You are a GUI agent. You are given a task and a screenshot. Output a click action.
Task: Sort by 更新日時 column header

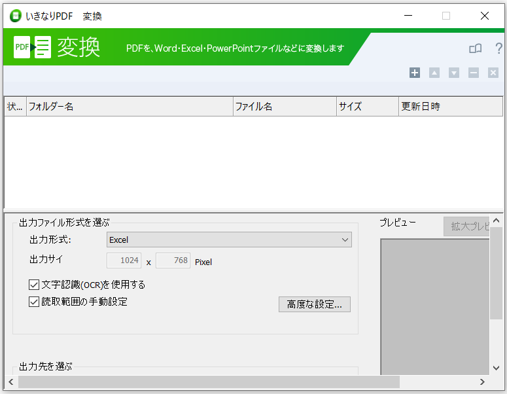point(451,107)
